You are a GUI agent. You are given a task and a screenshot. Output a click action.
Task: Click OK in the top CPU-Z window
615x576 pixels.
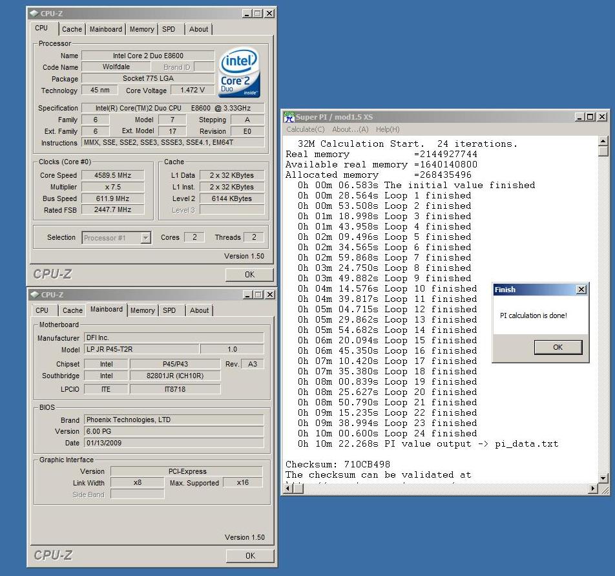249,275
